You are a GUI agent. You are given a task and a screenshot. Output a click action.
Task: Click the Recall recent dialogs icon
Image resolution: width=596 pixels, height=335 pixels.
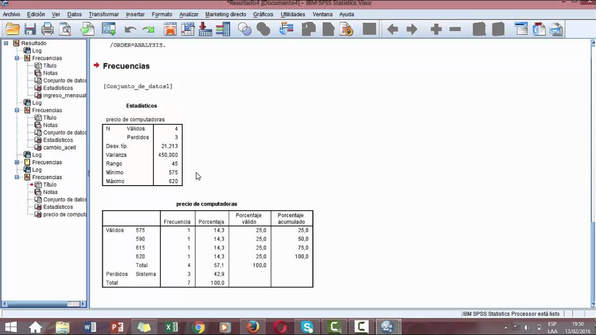108,29
